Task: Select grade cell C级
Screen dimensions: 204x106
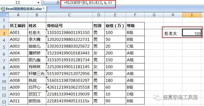Action: pyautogui.click(x=135, y=46)
